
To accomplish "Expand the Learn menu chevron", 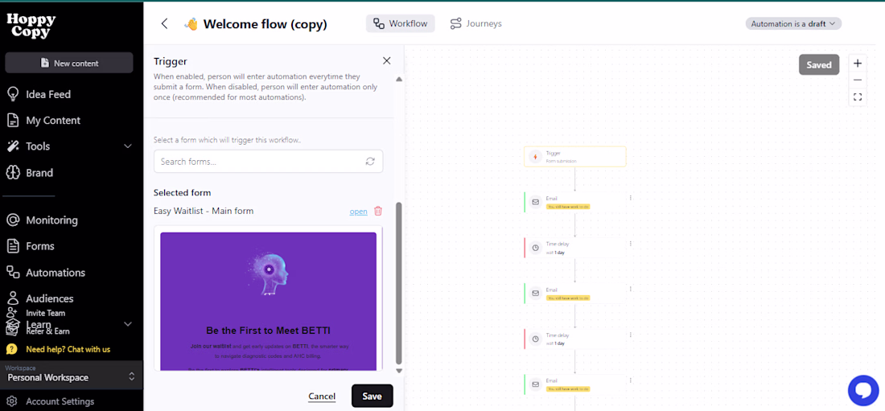I will 128,324.
